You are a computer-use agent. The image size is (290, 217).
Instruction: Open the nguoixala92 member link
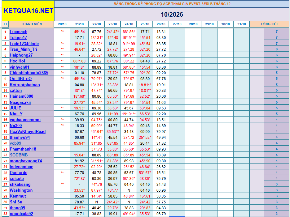pyautogui.click(x=21, y=214)
